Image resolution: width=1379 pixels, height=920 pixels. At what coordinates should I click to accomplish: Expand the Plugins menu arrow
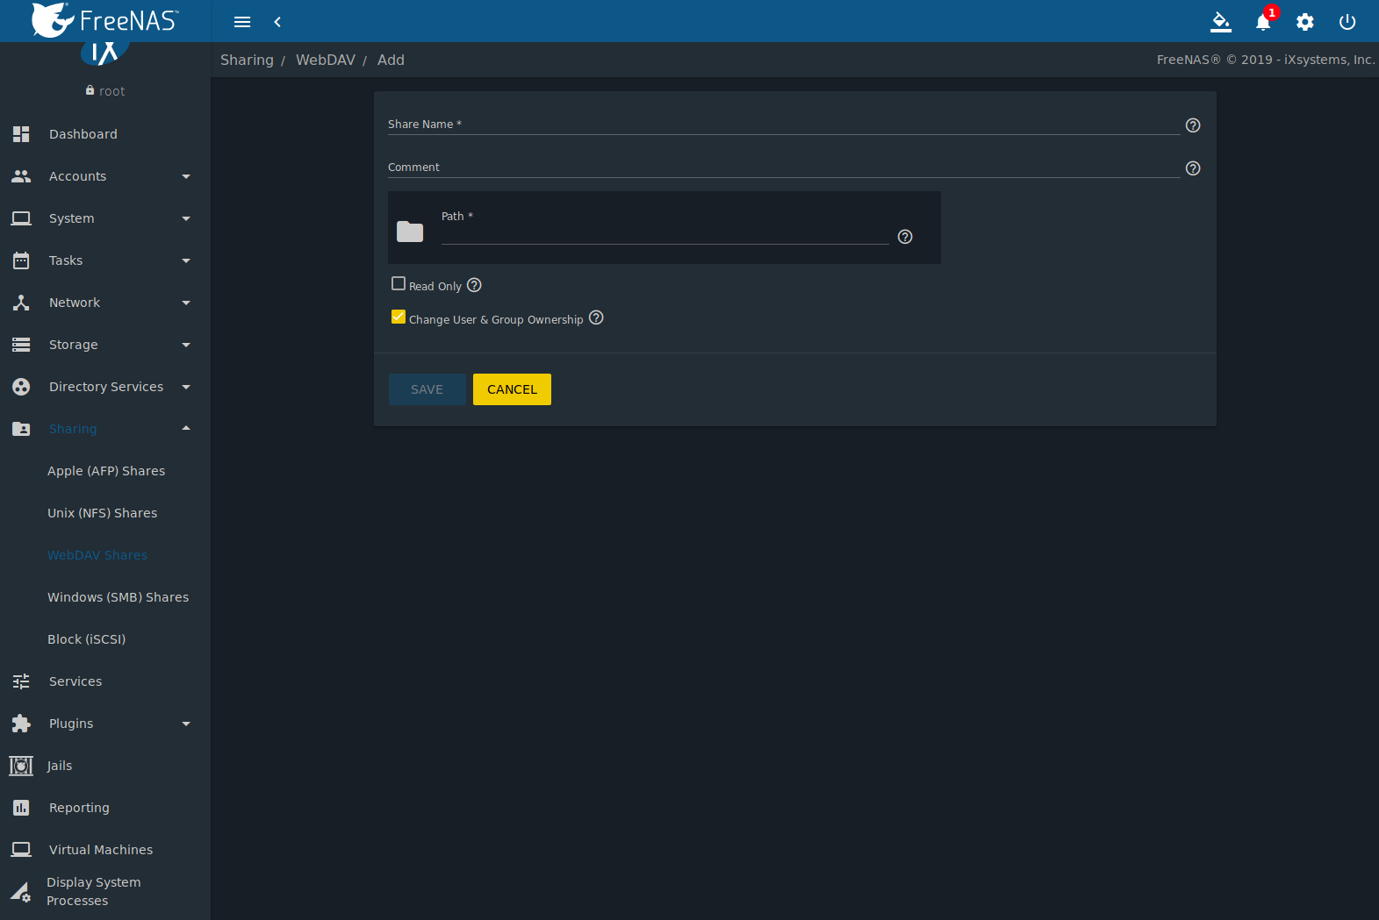pos(186,724)
